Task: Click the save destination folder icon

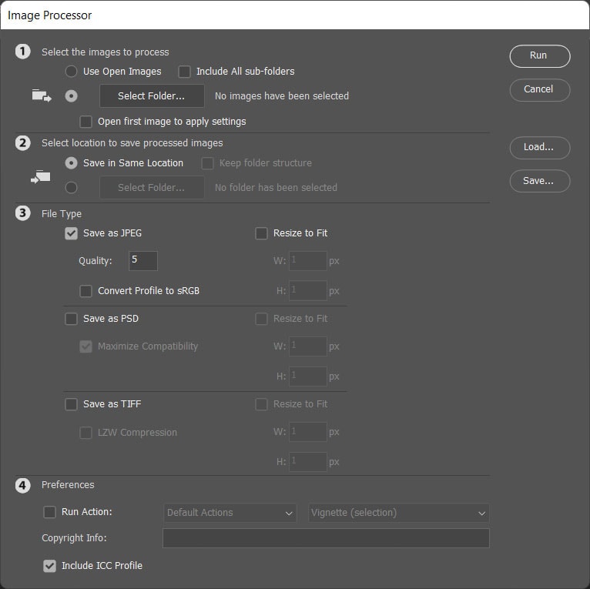Action: pyautogui.click(x=42, y=176)
